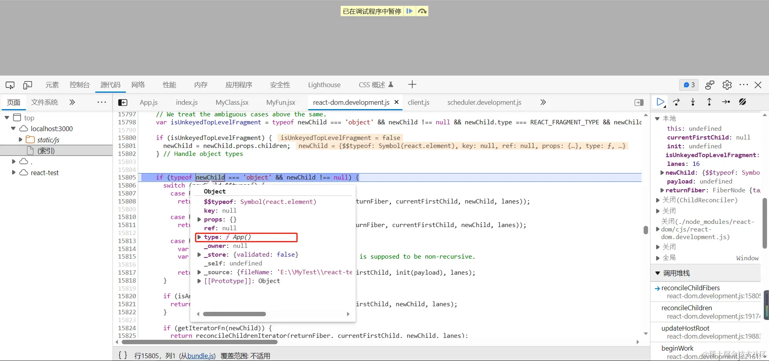Screen dimensions: 769x361
Task: Switch to 控制台 panel
Action: tap(79, 85)
